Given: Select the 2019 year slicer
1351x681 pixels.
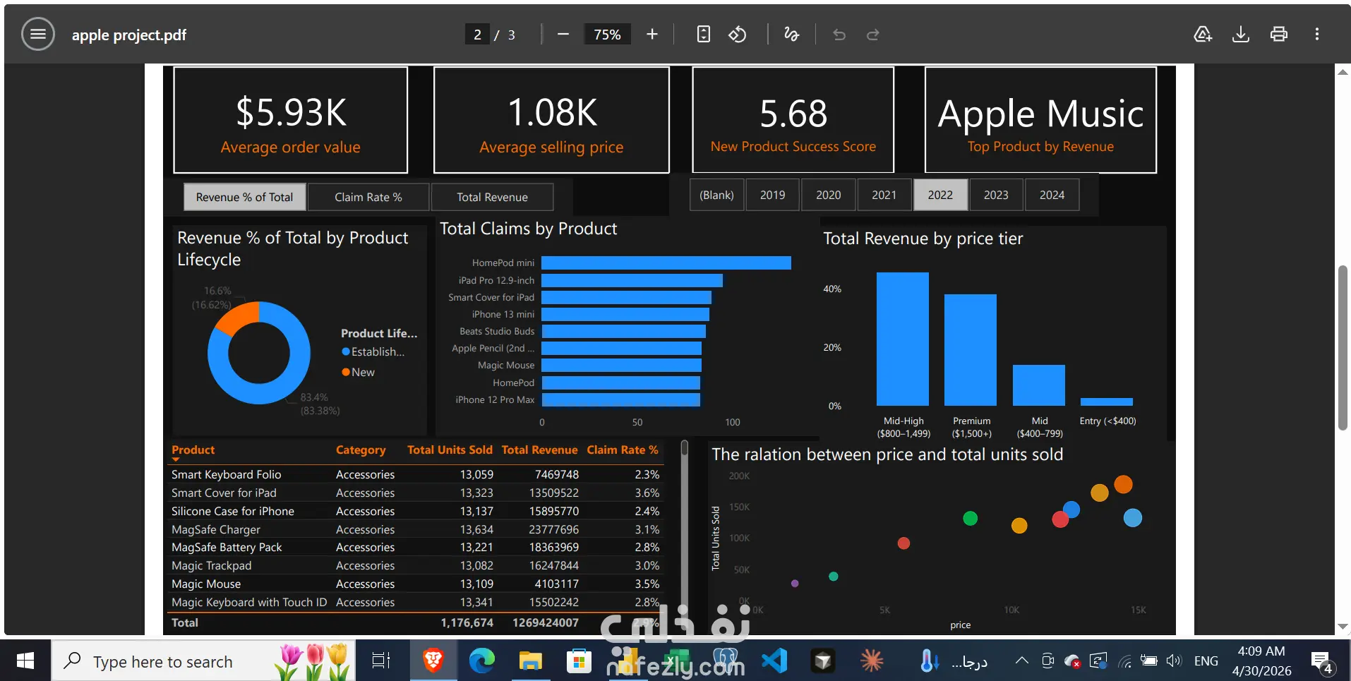Looking at the screenshot, I should (772, 195).
